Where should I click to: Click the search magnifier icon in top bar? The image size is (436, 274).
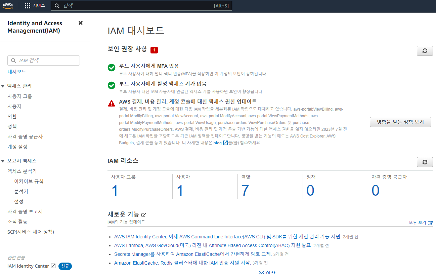[x=57, y=6]
